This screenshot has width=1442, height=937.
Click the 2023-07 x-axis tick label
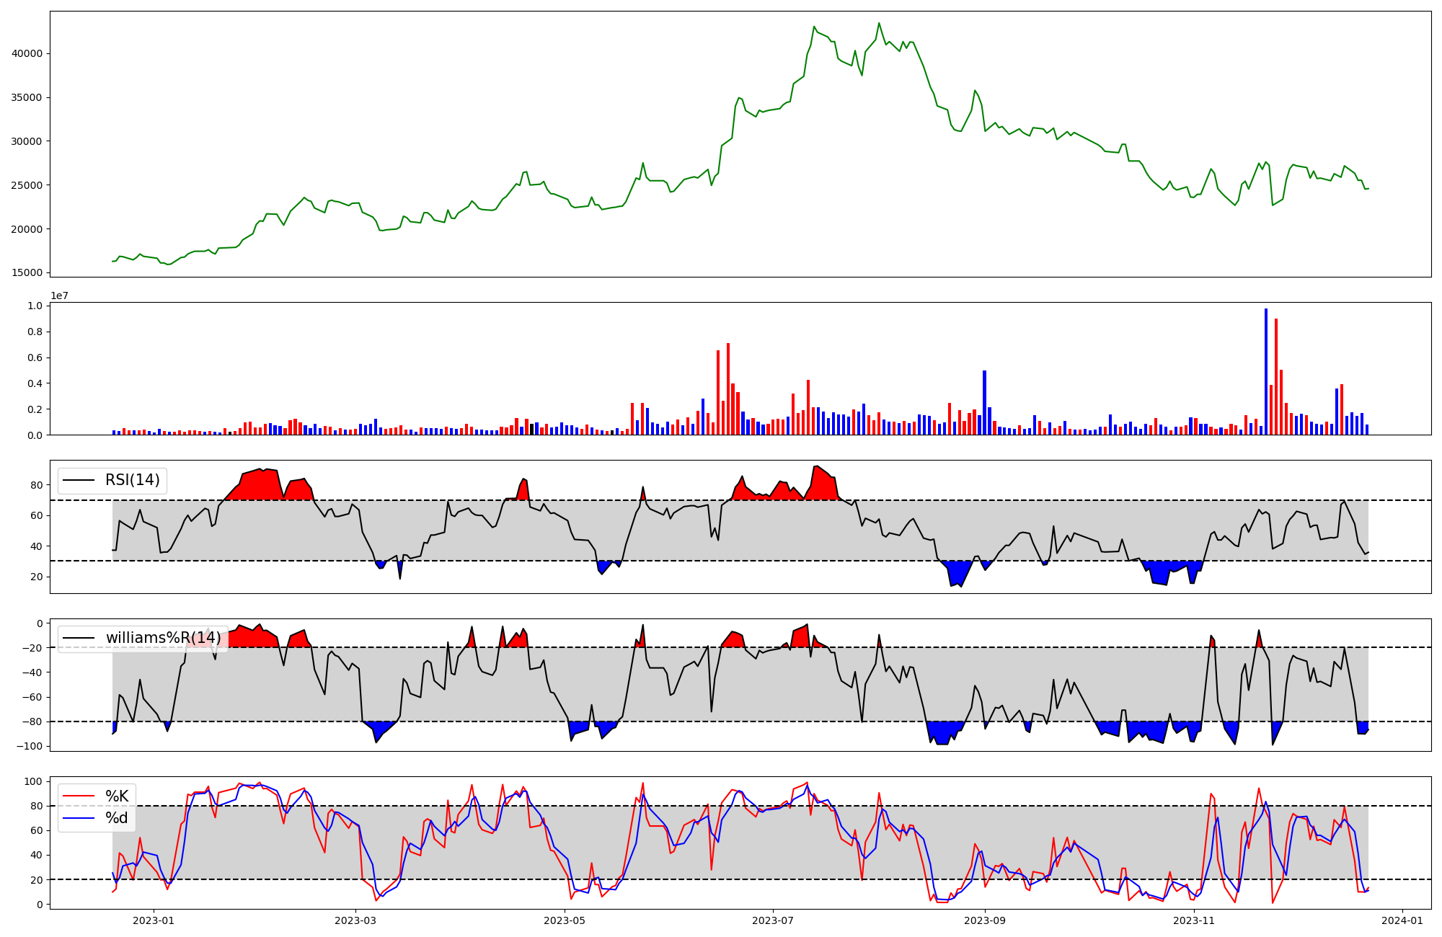pyautogui.click(x=773, y=920)
